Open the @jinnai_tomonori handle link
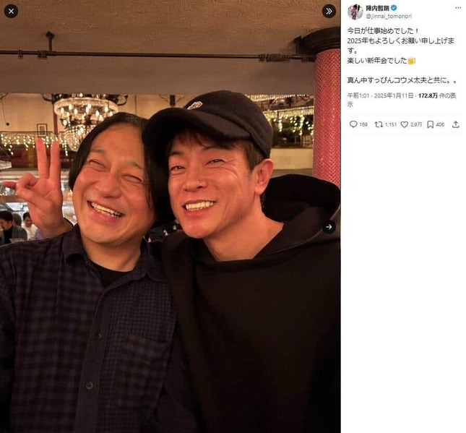This screenshot has height=433, width=466. [389, 17]
